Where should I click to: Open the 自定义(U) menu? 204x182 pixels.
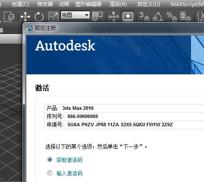tap(149, 4)
